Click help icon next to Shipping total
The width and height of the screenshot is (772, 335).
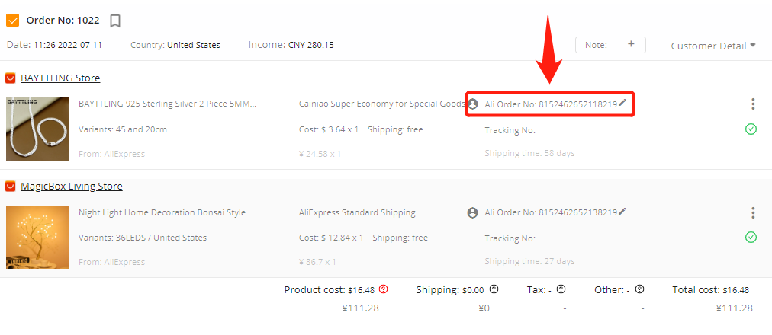[x=494, y=289]
